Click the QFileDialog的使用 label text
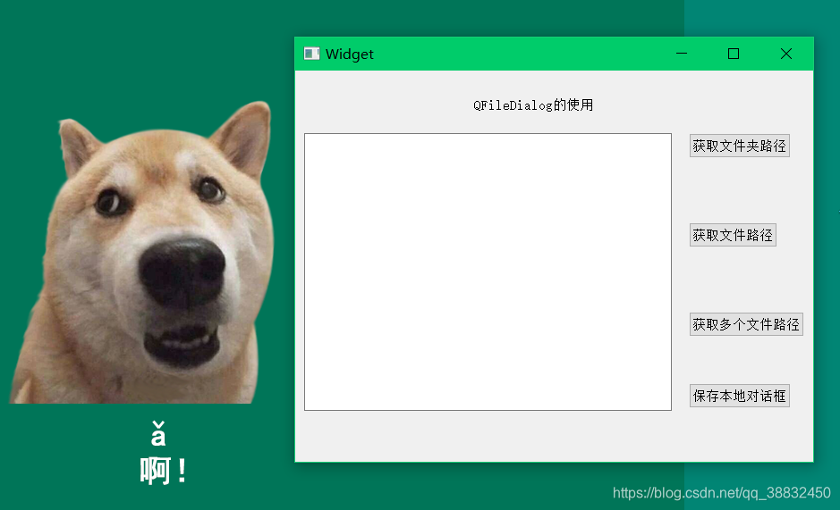The image size is (840, 510). pyautogui.click(x=533, y=105)
